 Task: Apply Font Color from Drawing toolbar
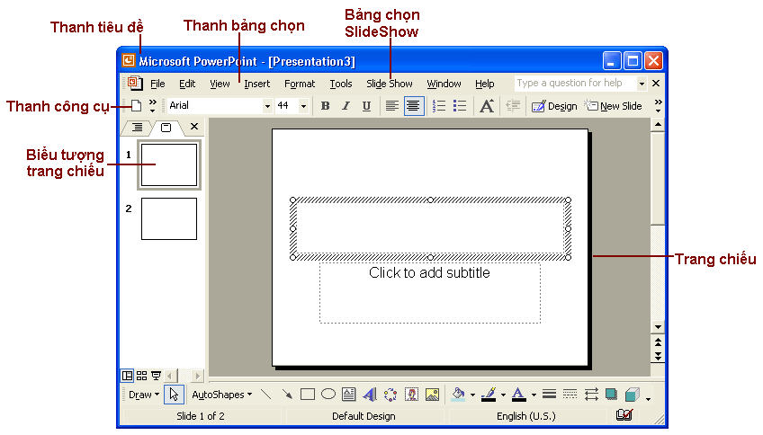519,395
